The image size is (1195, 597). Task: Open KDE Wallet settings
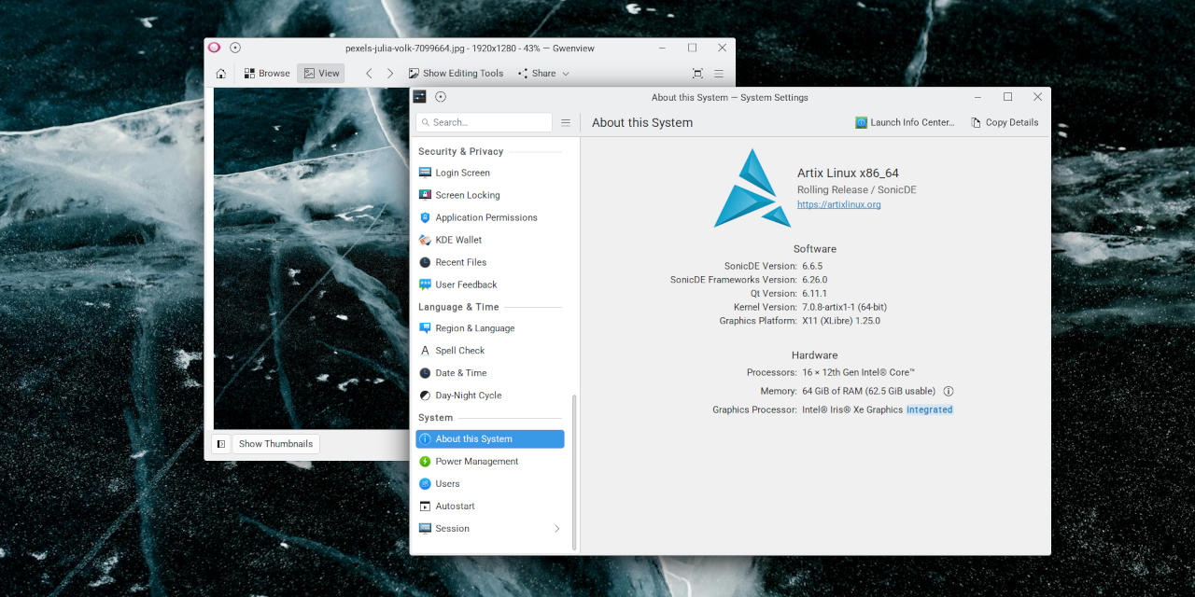(x=490, y=240)
